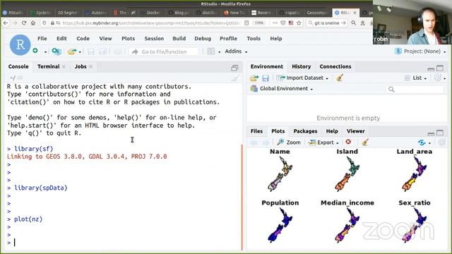Open the Build menu
Screen dimensions: 452x254
click(179, 39)
